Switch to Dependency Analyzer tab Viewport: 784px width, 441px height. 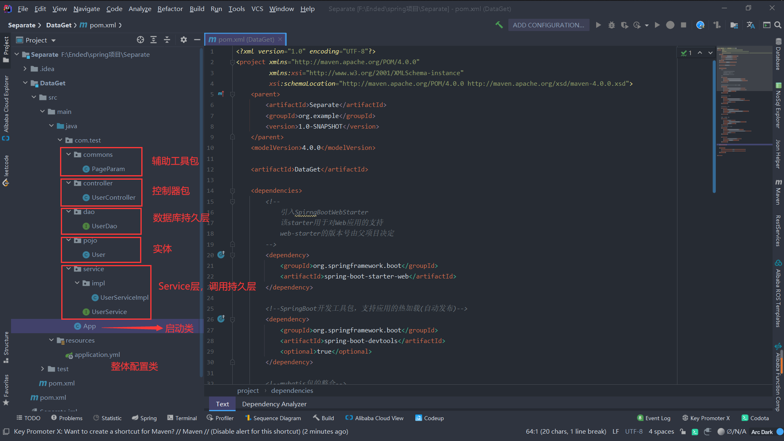pyautogui.click(x=274, y=404)
